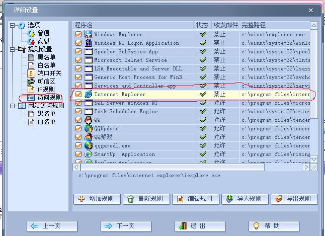Click the 选项 gear icon in tree
The width and height of the screenshot is (325, 236).
(22, 25)
